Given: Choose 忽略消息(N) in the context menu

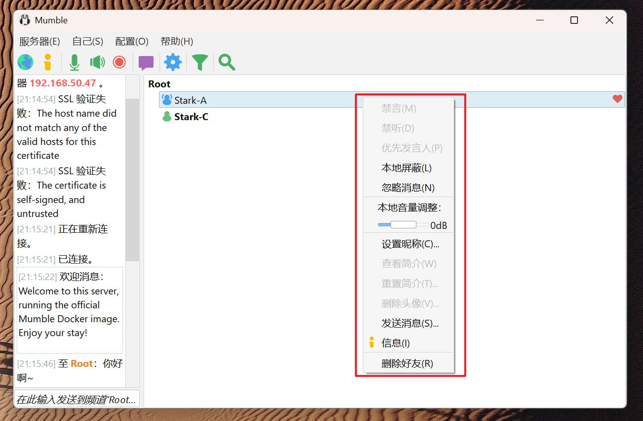Looking at the screenshot, I should point(409,188).
